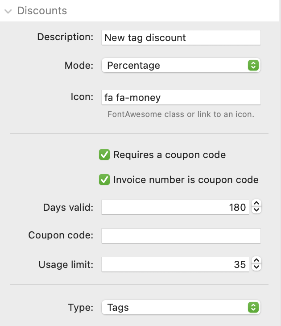Click the Usage limit number field
This screenshot has height=326, width=281.
175,264
